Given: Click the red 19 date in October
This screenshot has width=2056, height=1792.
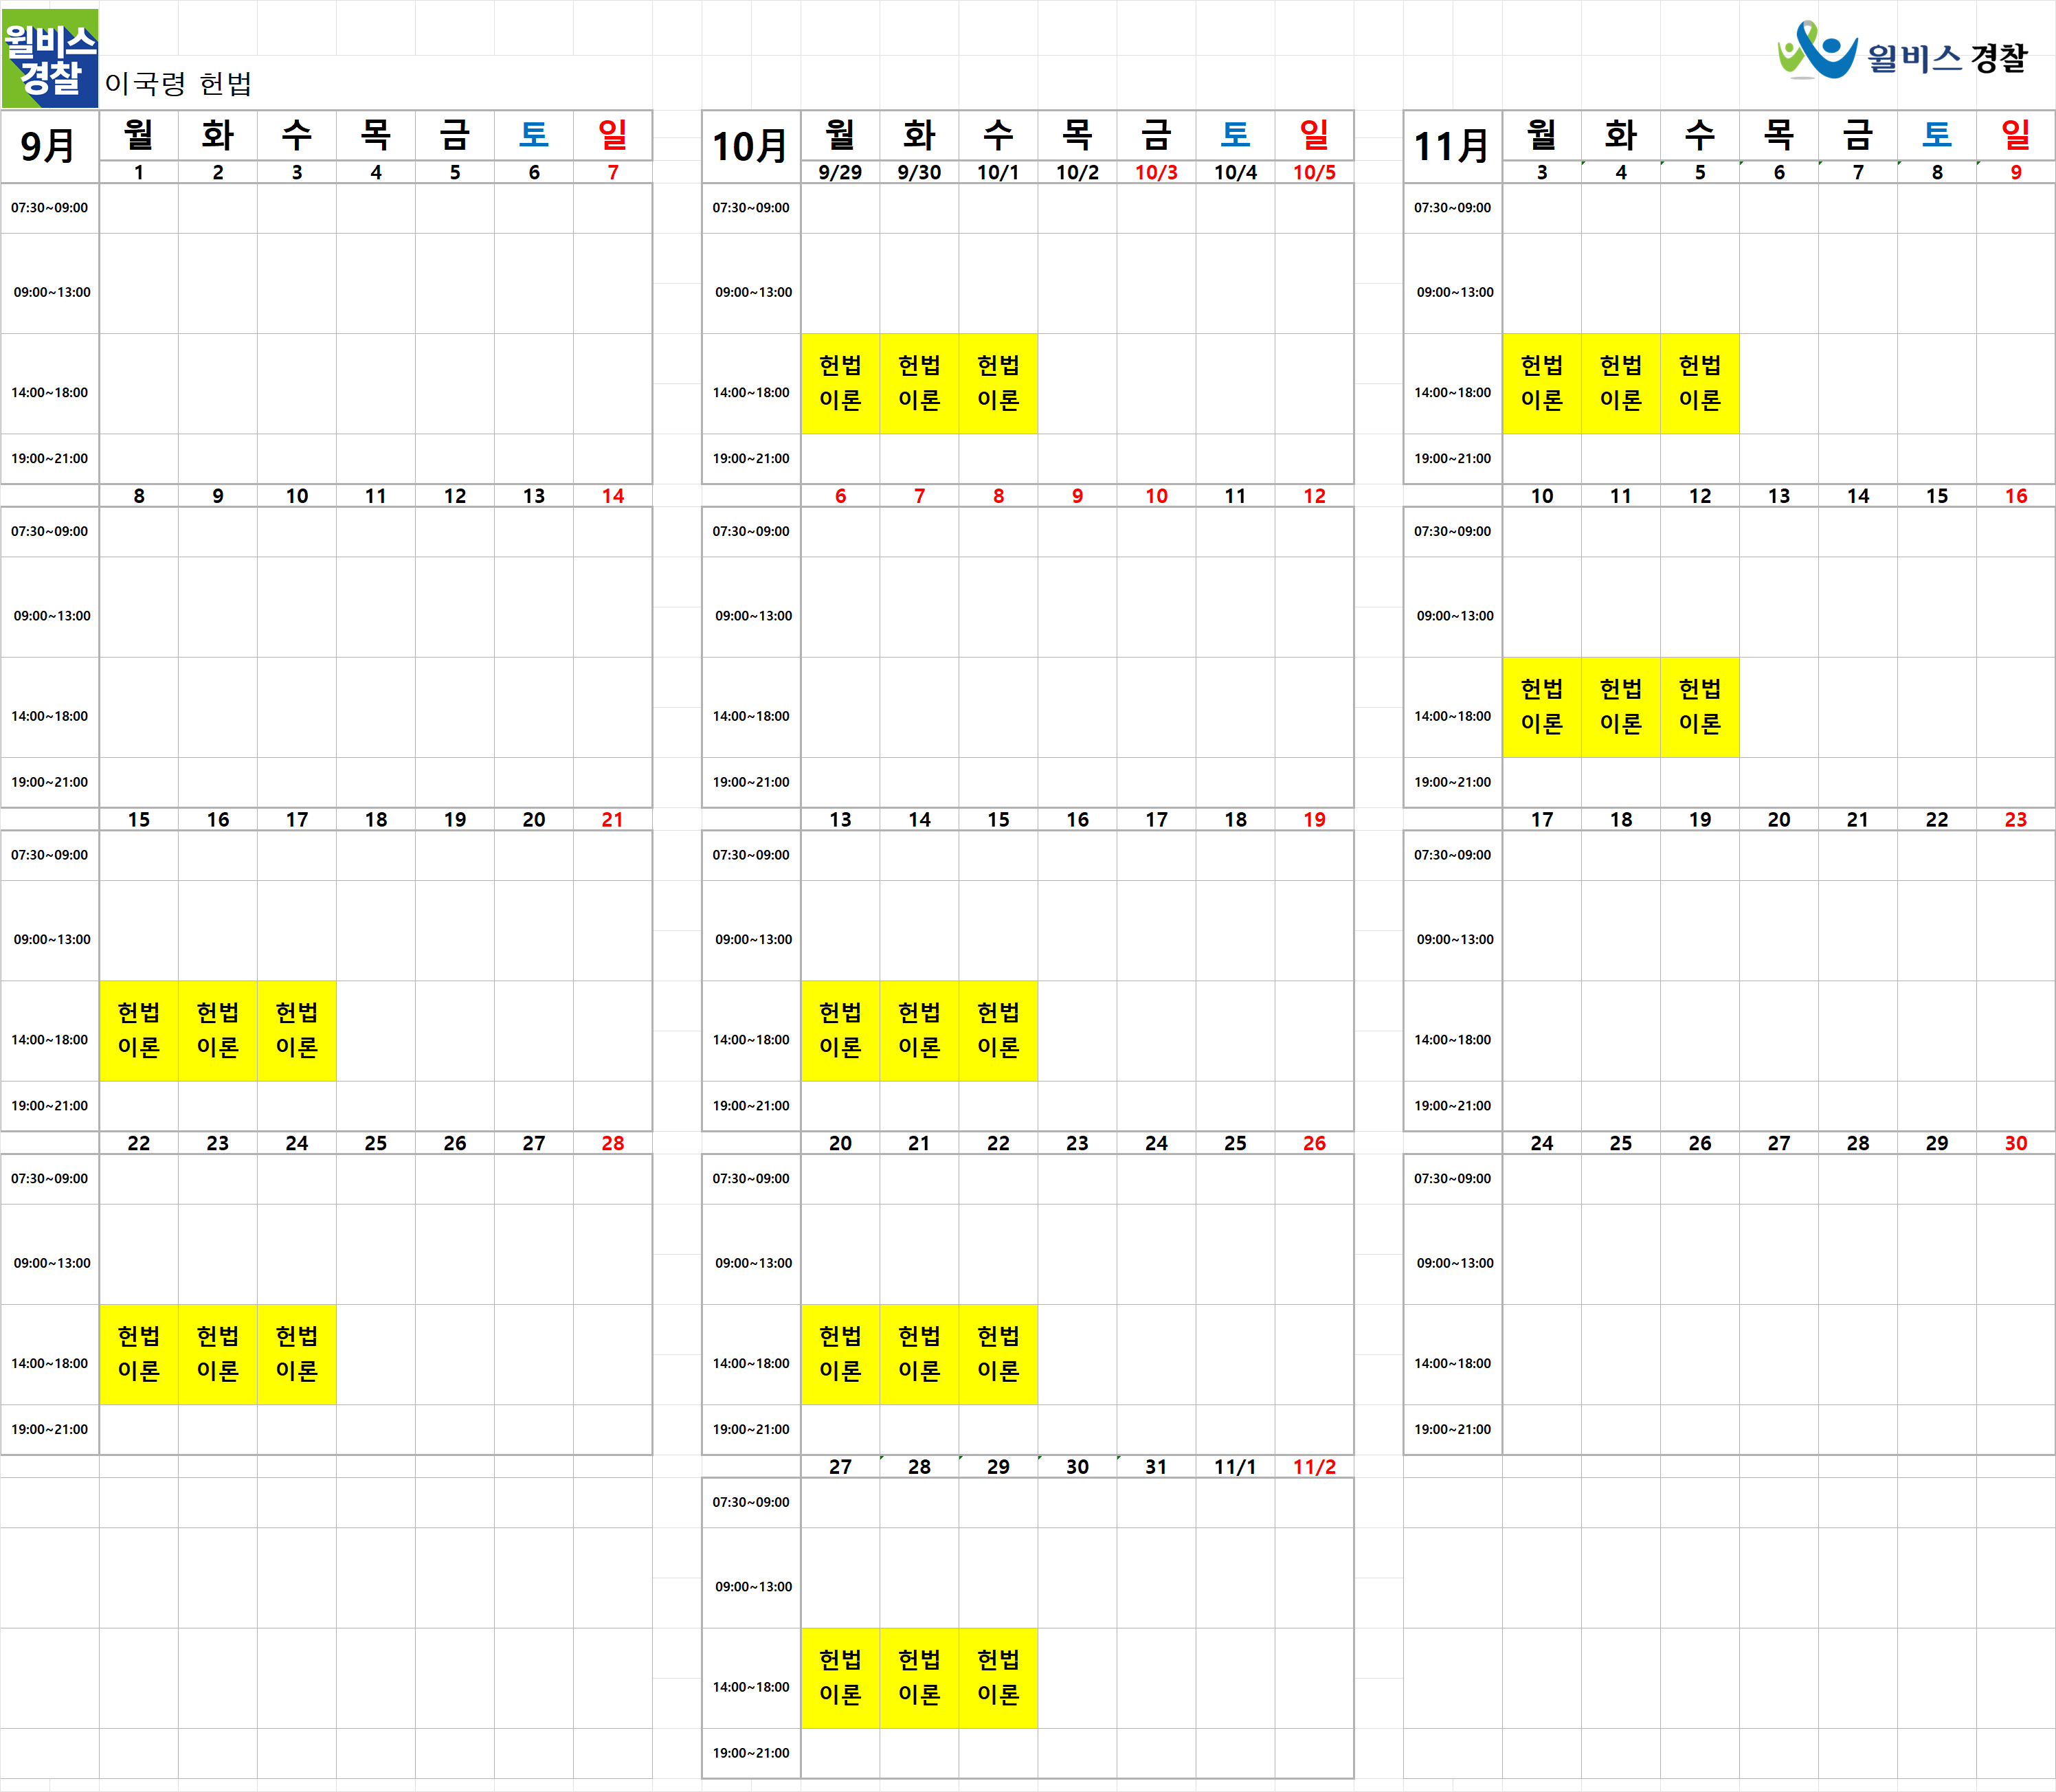Looking at the screenshot, I should (x=1314, y=820).
